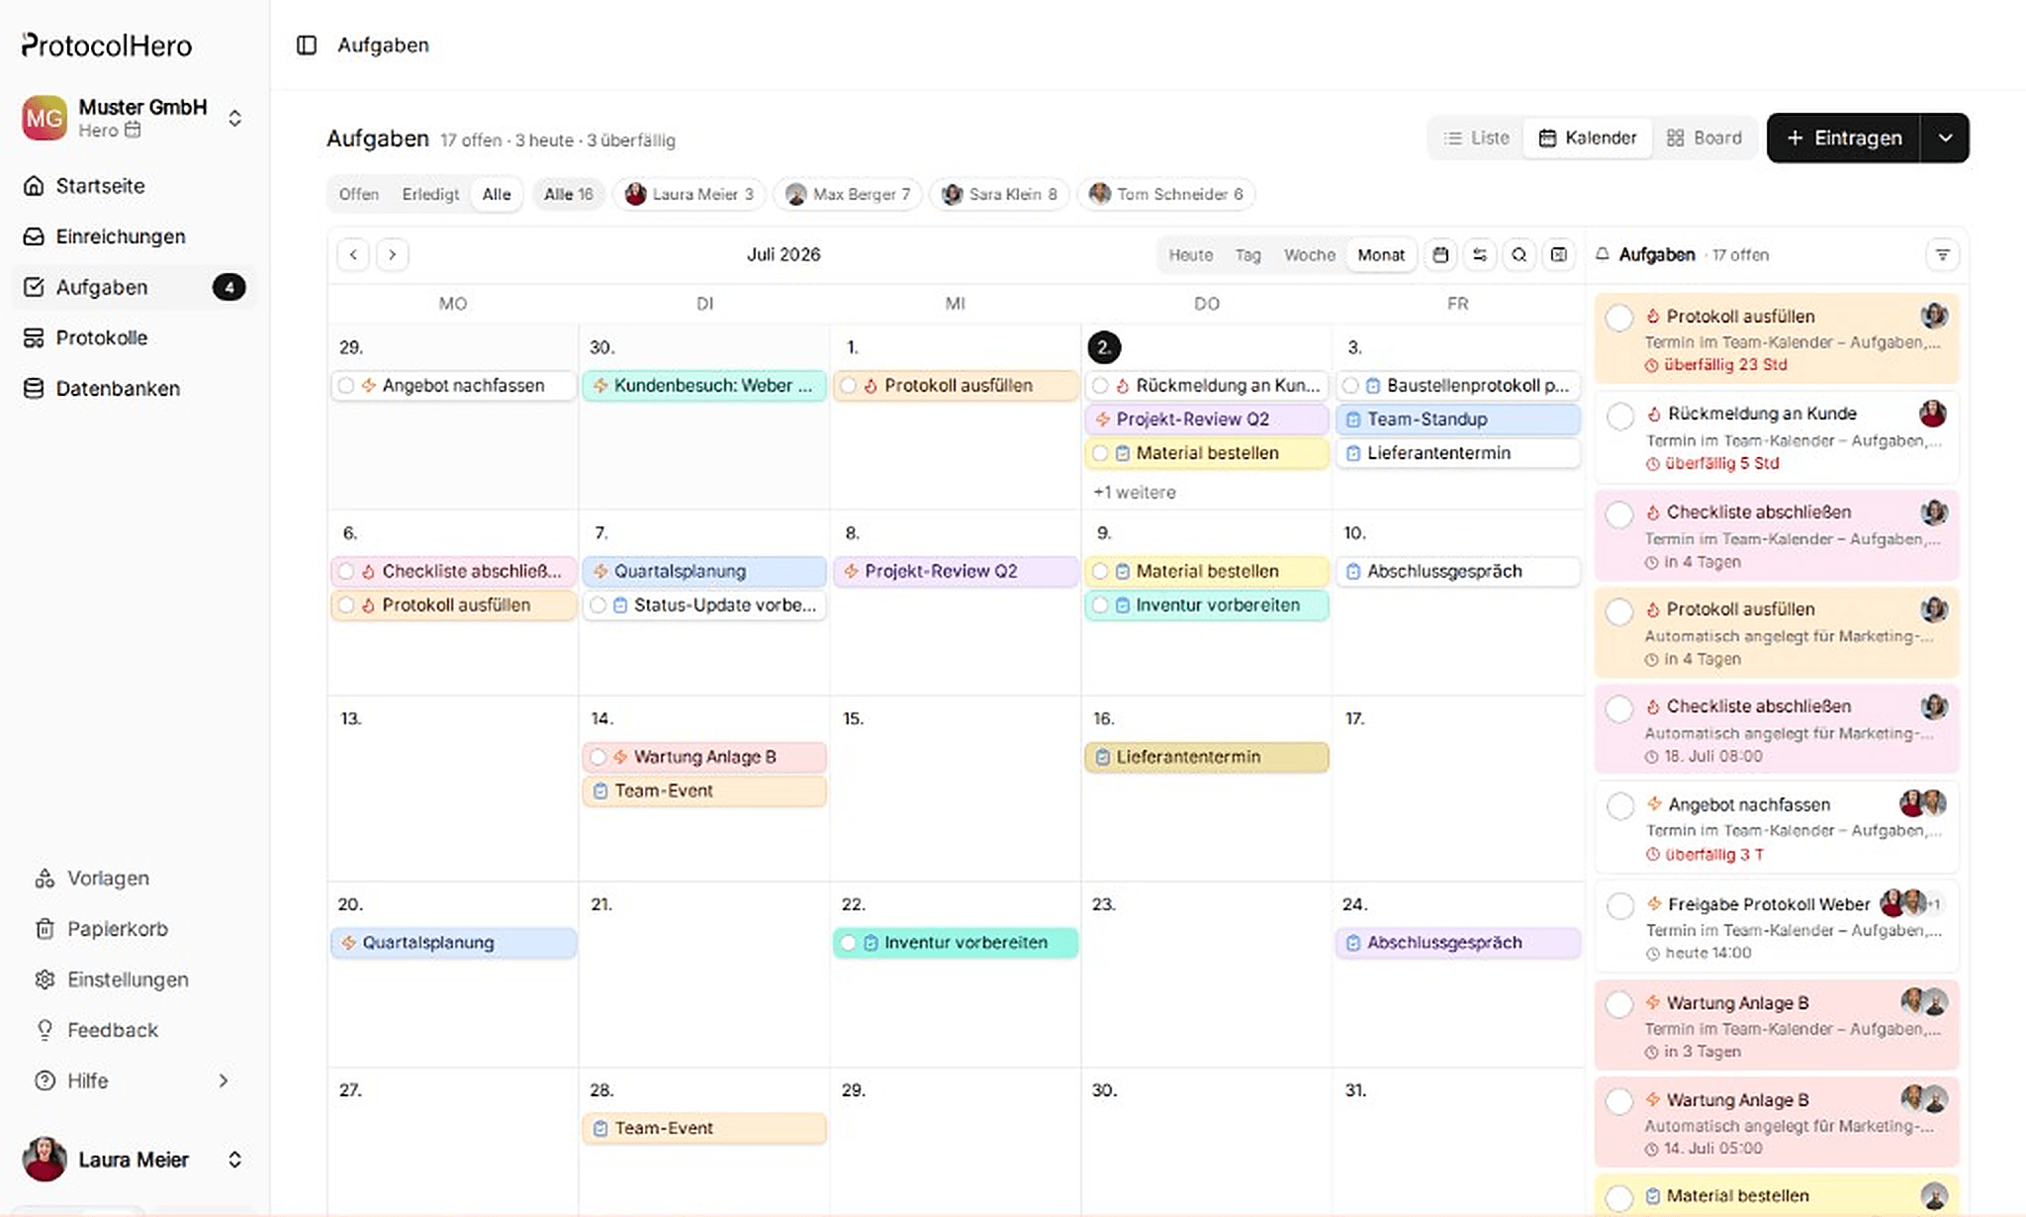This screenshot has height=1217, width=2026.
Task: Complete overdue Protokoll ausfüllen in task panel
Action: point(1619,319)
